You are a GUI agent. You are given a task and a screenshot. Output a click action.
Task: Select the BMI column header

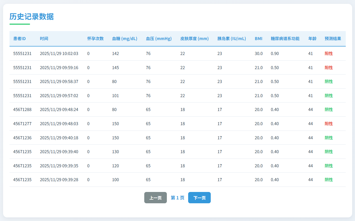pos(258,39)
